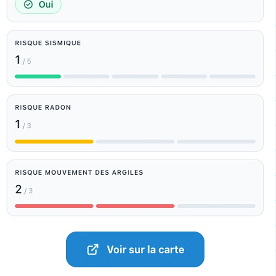Click the yellow radon level segment
This screenshot has width=276, height=276.
coord(54,142)
